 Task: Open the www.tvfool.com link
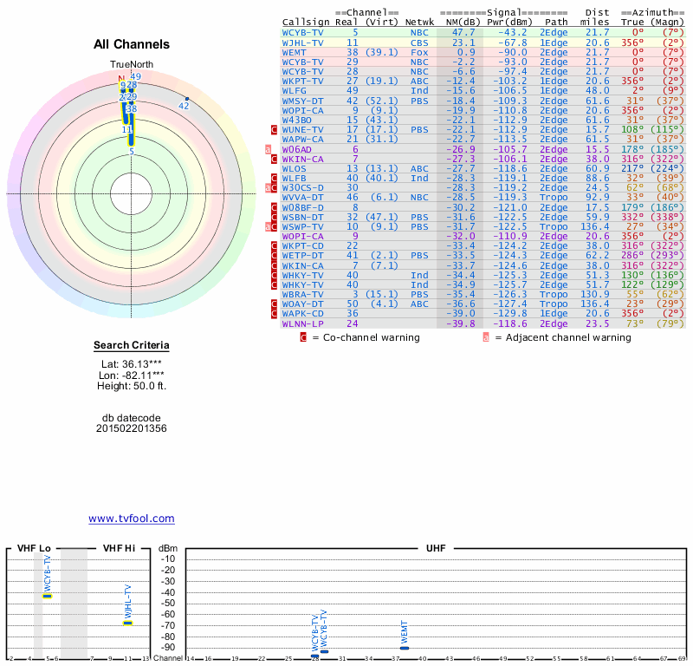132,519
